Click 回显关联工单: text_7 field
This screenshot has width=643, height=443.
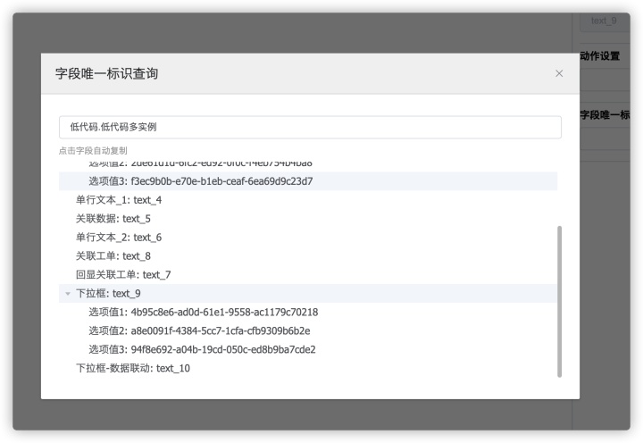point(123,275)
